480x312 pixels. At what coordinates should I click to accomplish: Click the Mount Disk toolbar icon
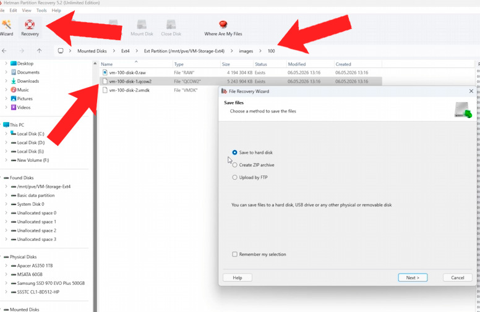[142, 25]
